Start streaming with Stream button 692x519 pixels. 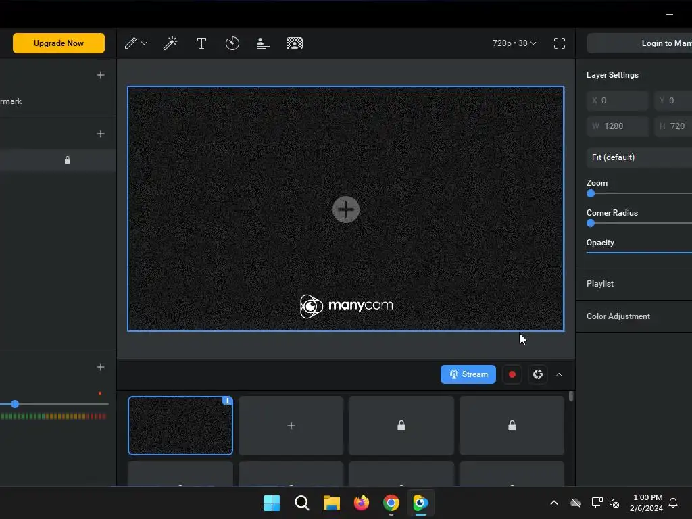[x=468, y=374]
